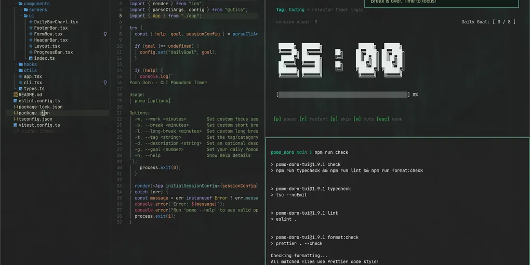Click the React icon beside ProgressBar.tsx
This screenshot has width=530, height=265.
[x=31, y=52]
